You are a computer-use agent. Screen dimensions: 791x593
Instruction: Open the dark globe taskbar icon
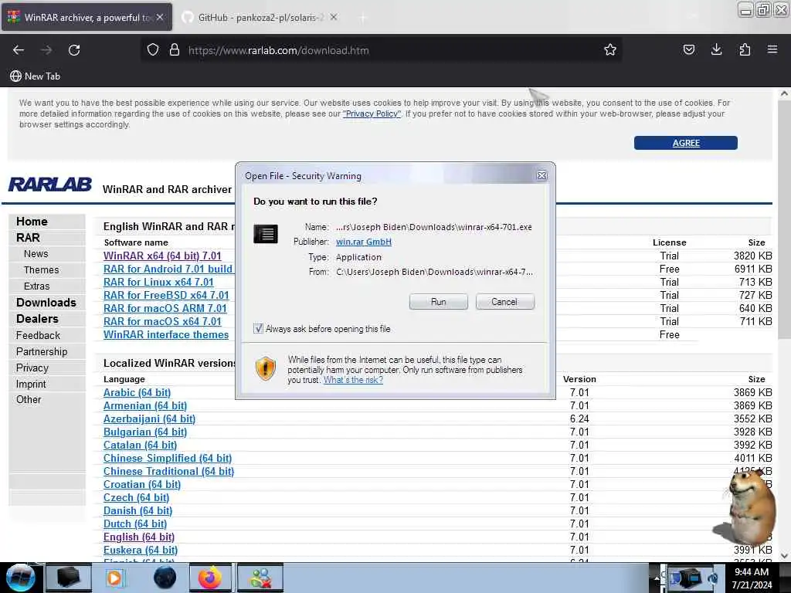coord(165,578)
